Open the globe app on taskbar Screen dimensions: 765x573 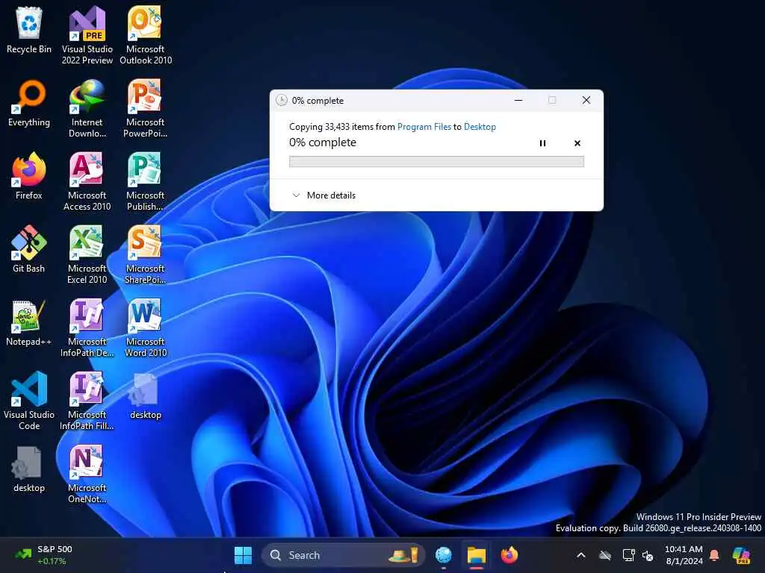coord(444,555)
